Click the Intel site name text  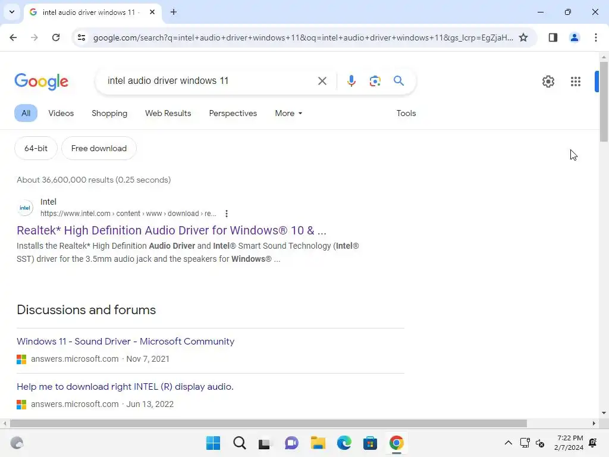pos(48,202)
